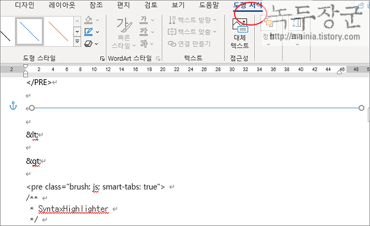Open the shape outline dropdown arrow
The height and width of the screenshot is (226, 370).
click(97, 32)
